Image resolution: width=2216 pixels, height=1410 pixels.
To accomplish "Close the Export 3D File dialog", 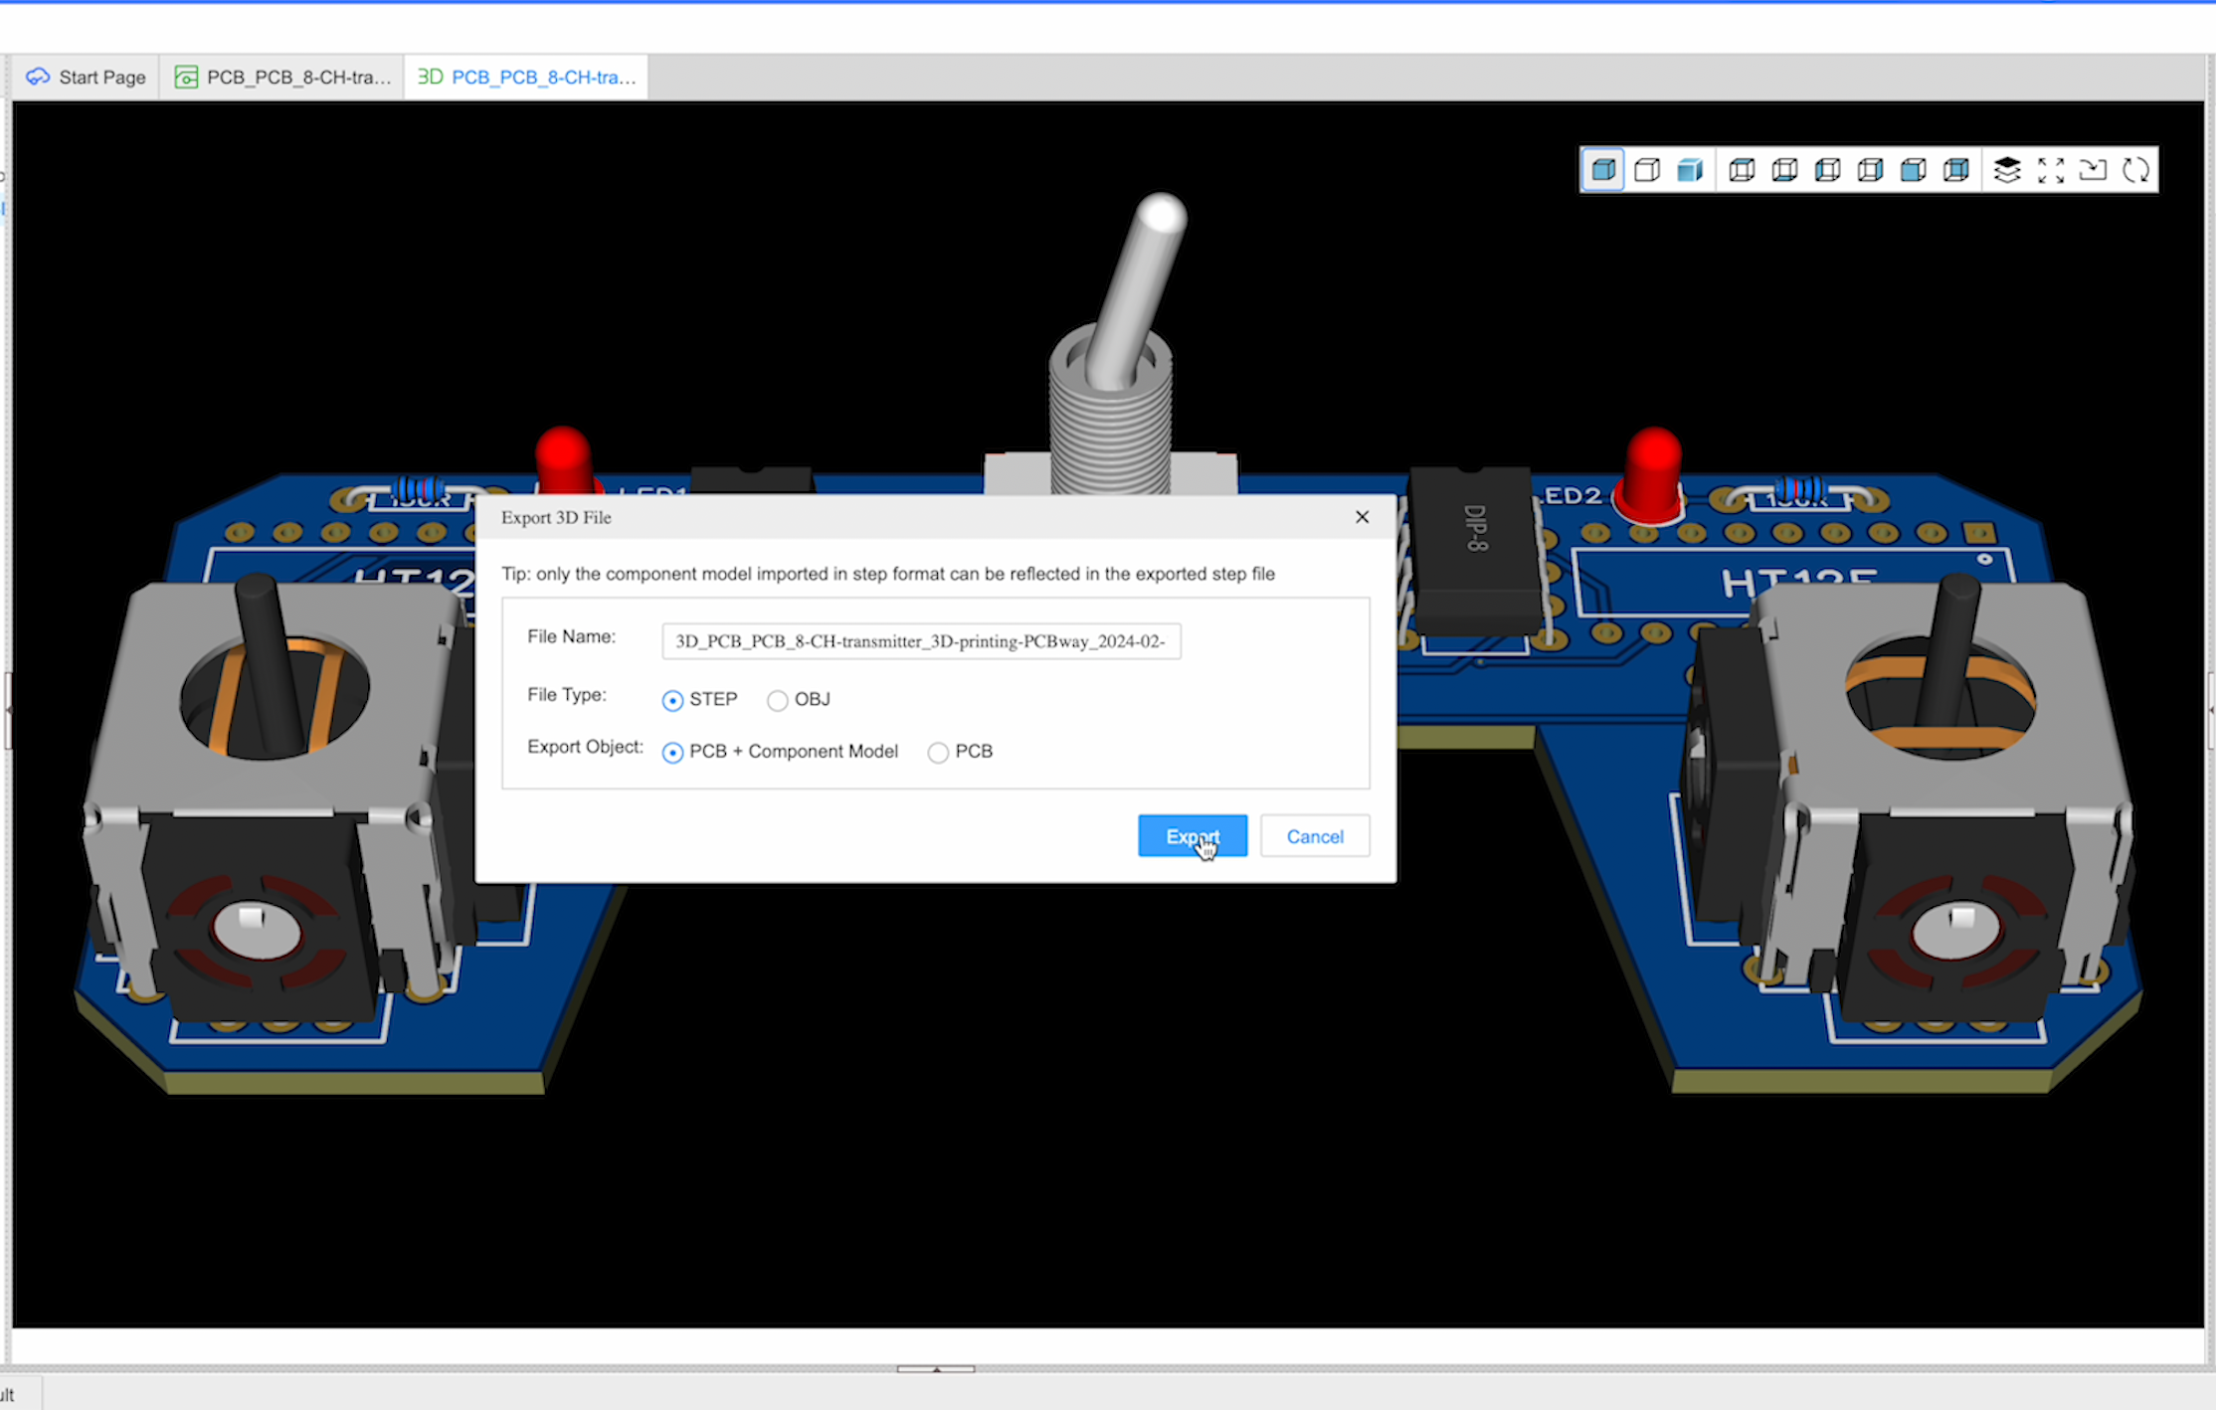I will (1362, 515).
